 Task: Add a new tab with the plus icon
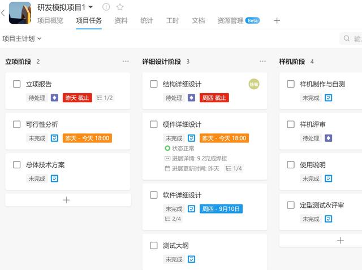(277, 21)
